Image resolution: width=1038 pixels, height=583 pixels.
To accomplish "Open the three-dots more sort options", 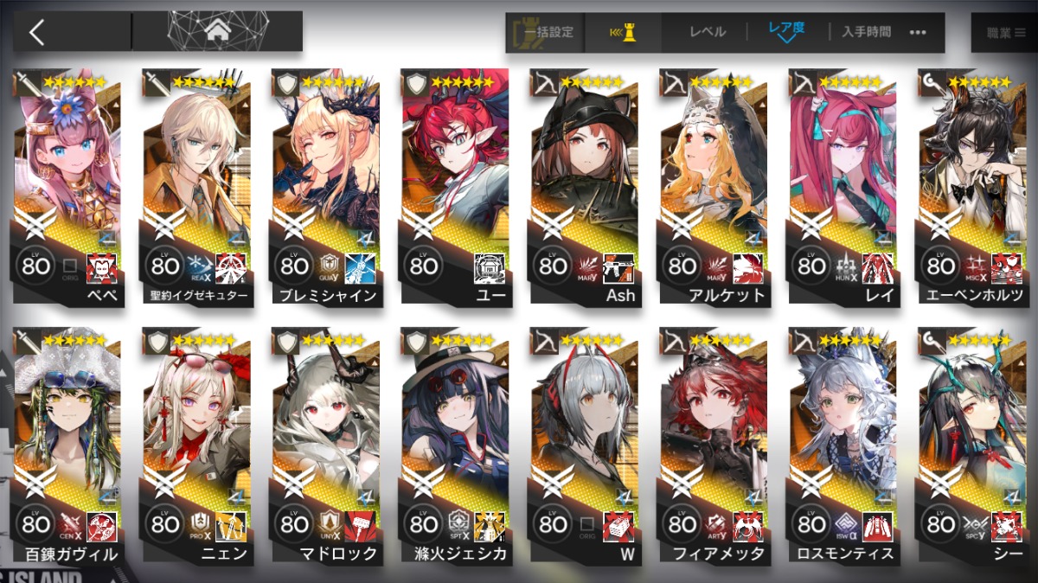I will pyautogui.click(x=918, y=32).
